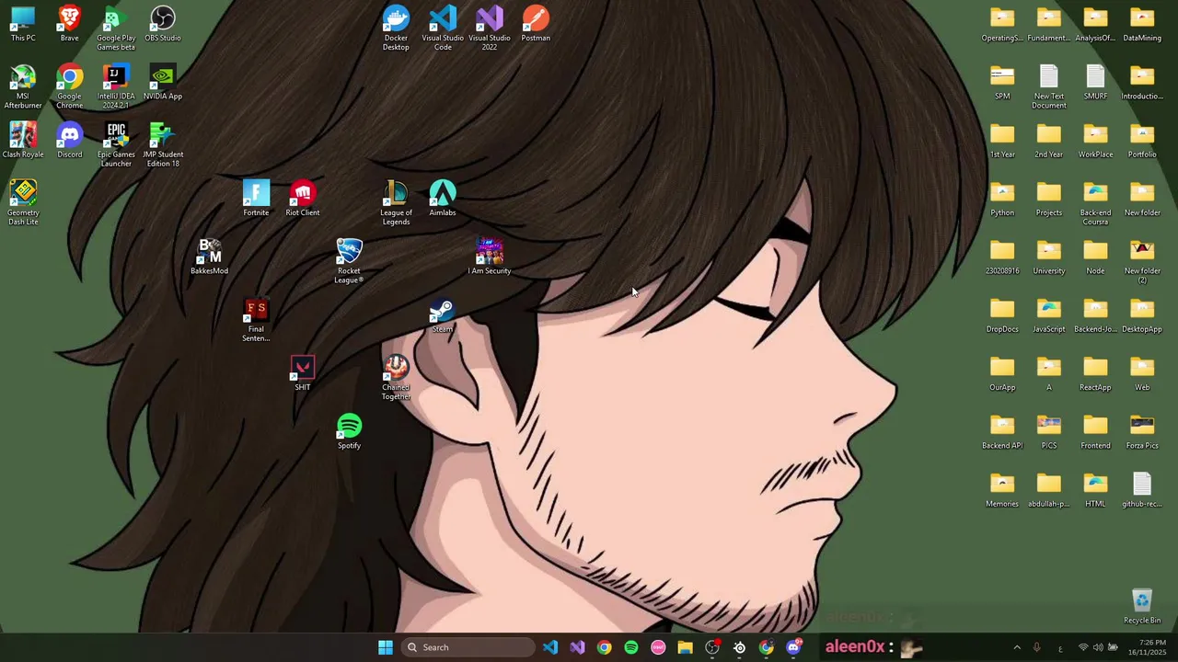This screenshot has width=1178, height=662.
Task: Select the WorkPlace folder
Action: tap(1095, 141)
